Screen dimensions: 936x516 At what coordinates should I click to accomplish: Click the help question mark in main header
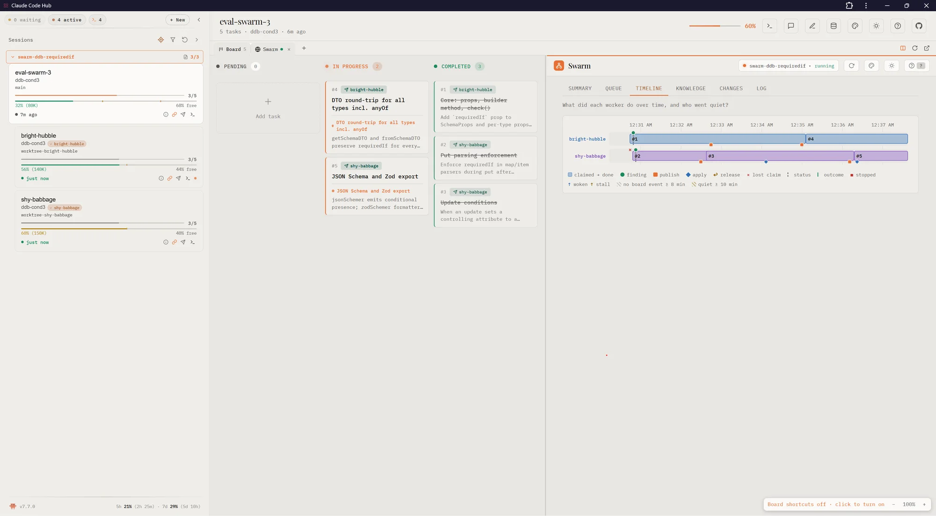[898, 26]
